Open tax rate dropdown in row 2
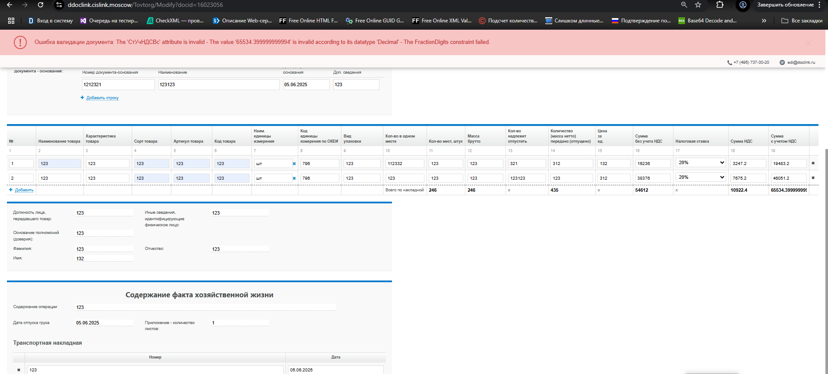Screen dimensions: 828x374 pos(700,177)
